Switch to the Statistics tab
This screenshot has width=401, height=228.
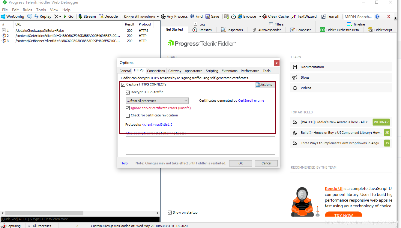(202, 30)
